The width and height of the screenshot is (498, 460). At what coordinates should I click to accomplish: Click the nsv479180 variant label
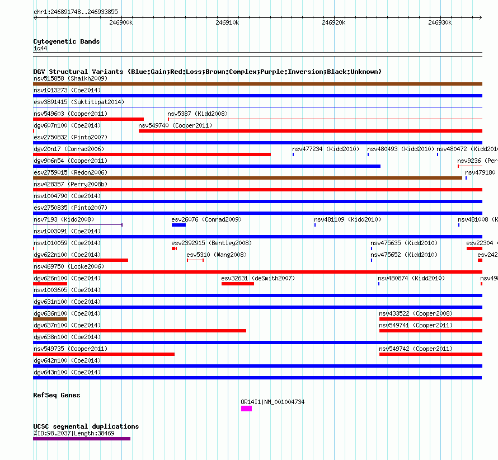point(480,172)
